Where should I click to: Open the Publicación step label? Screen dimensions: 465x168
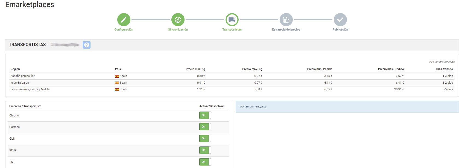(340, 29)
